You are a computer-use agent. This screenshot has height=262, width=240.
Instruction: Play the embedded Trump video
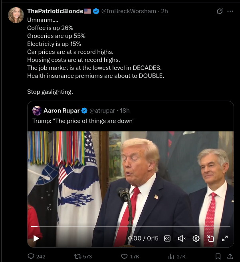coord(36,238)
